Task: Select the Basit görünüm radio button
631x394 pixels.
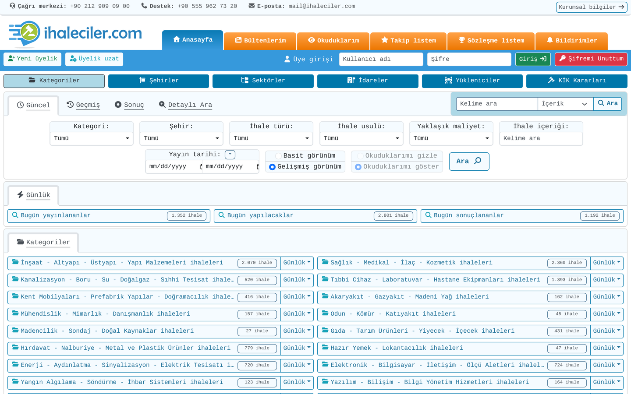Action: click(x=278, y=156)
